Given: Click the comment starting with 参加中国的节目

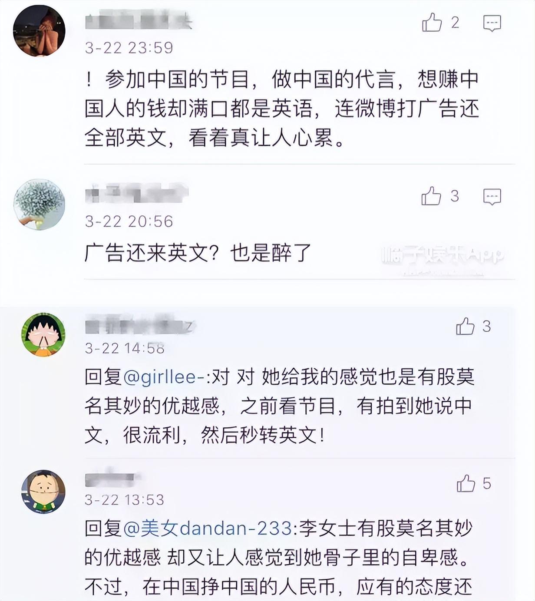Looking at the screenshot, I should coord(281,109).
